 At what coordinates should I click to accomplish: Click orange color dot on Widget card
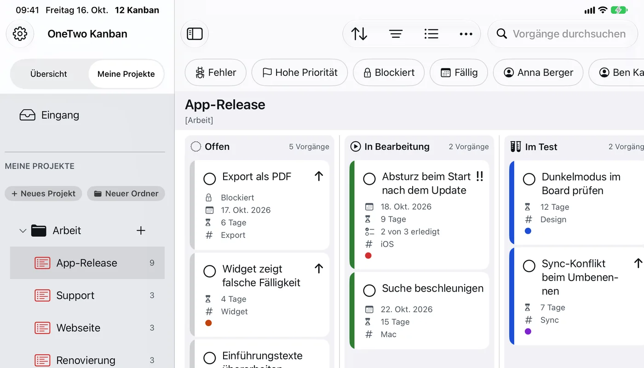coord(208,323)
